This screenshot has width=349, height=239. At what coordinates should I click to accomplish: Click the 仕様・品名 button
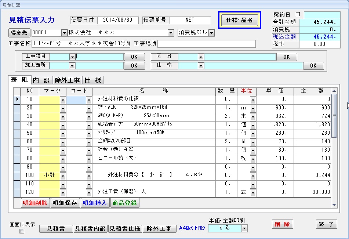(x=239, y=20)
